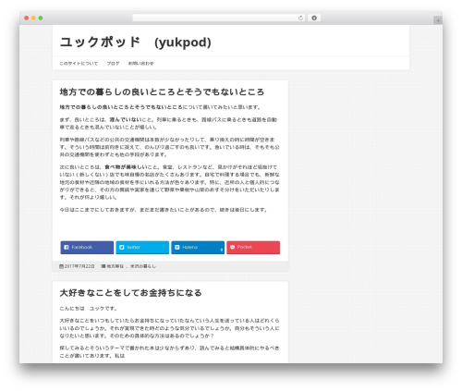Image resolution: width=462 pixels, height=391 pixels.
Task: Focus the browser address bar
Action: [219, 18]
